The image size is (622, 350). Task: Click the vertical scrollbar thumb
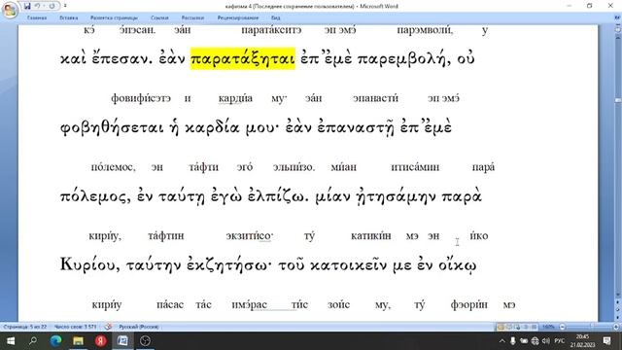pos(618,100)
